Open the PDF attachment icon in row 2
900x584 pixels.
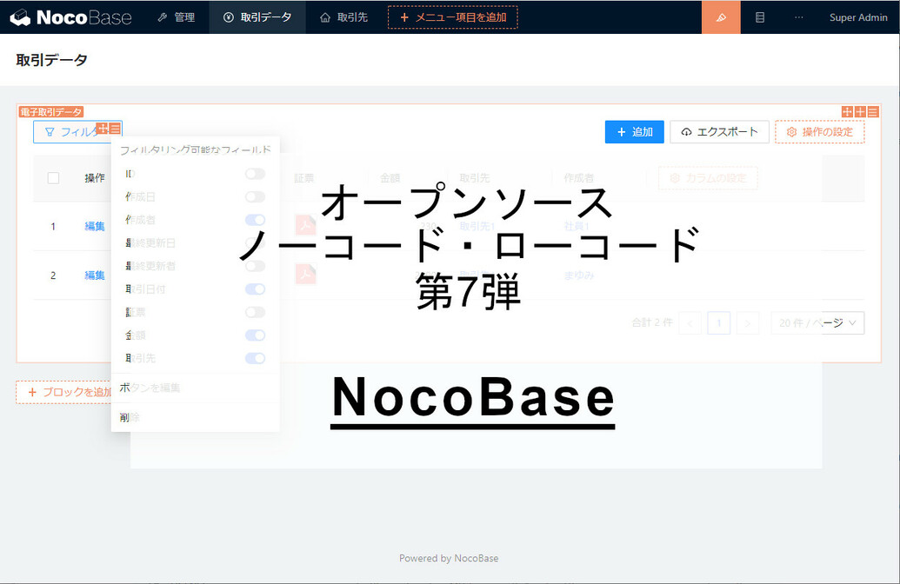tap(306, 275)
